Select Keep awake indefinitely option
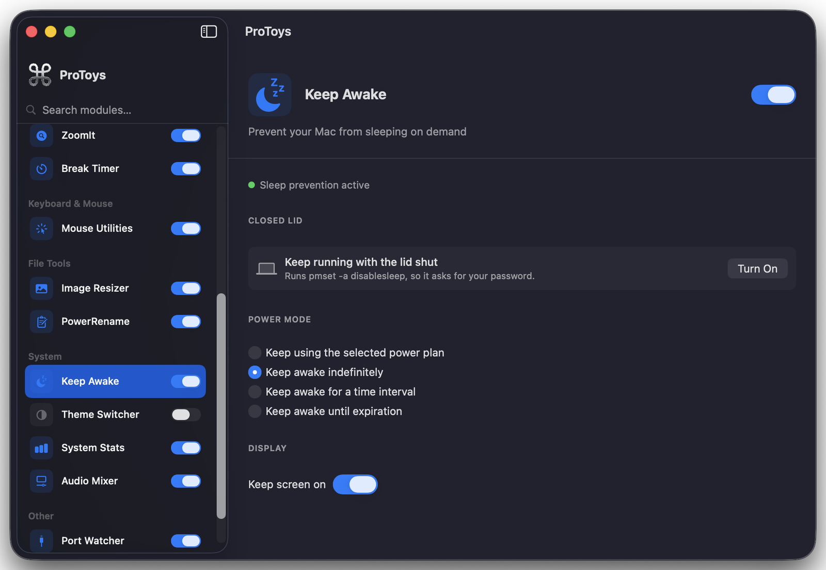 click(316, 372)
